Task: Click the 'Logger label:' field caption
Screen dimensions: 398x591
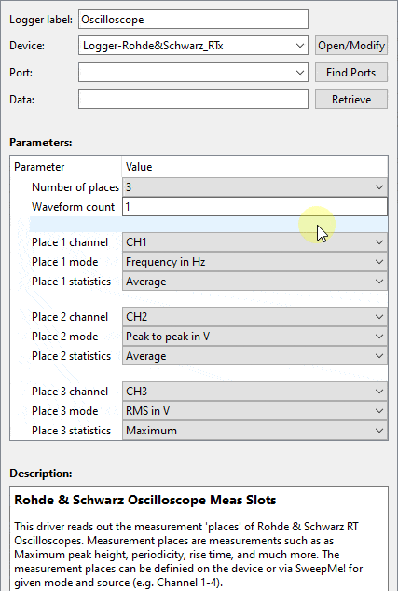Action: [x=41, y=20]
